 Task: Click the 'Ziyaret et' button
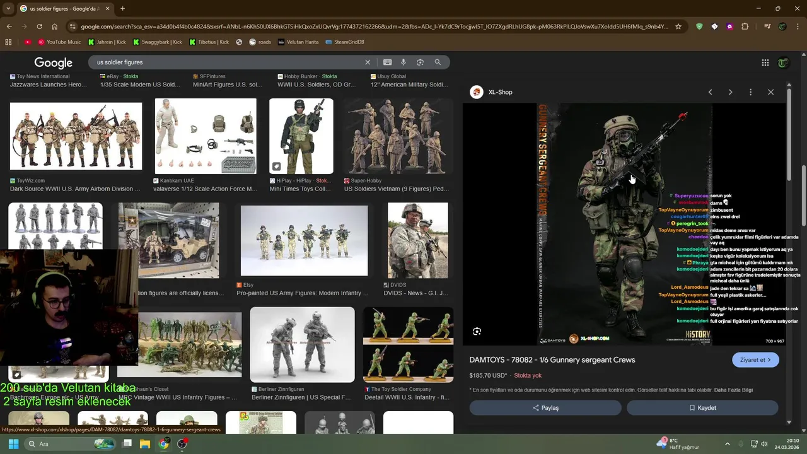tap(755, 360)
